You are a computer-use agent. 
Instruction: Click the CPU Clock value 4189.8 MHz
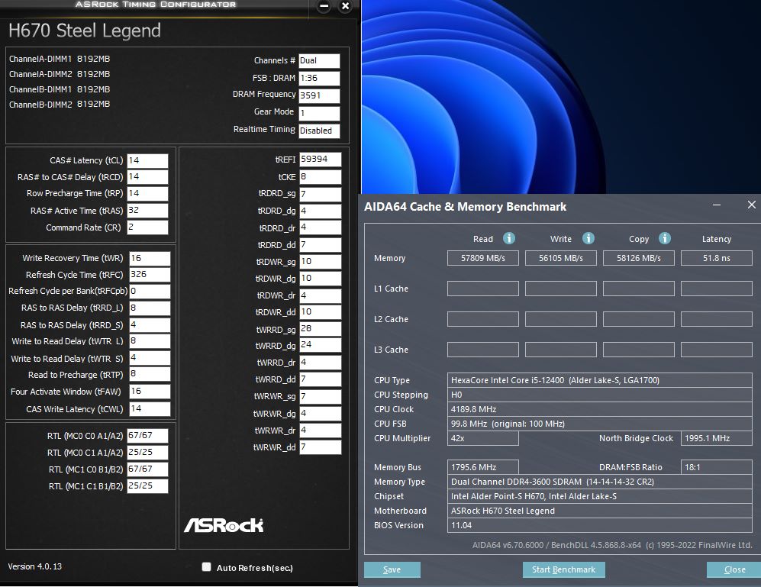coord(600,409)
